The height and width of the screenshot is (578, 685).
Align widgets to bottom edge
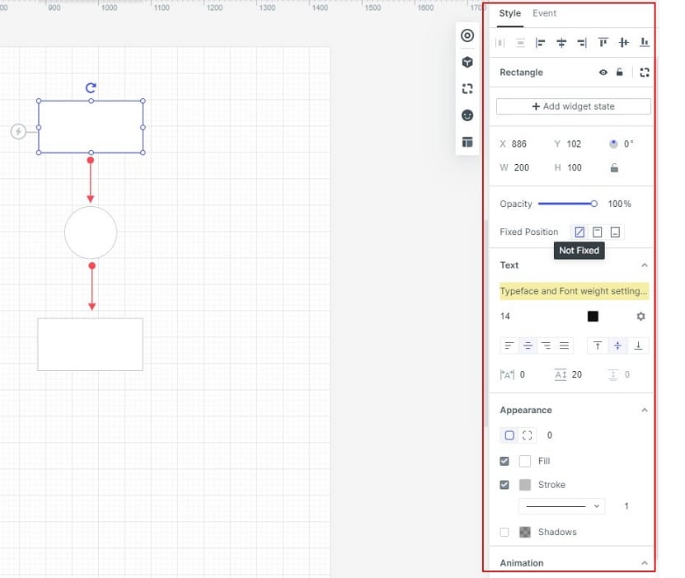(x=645, y=42)
